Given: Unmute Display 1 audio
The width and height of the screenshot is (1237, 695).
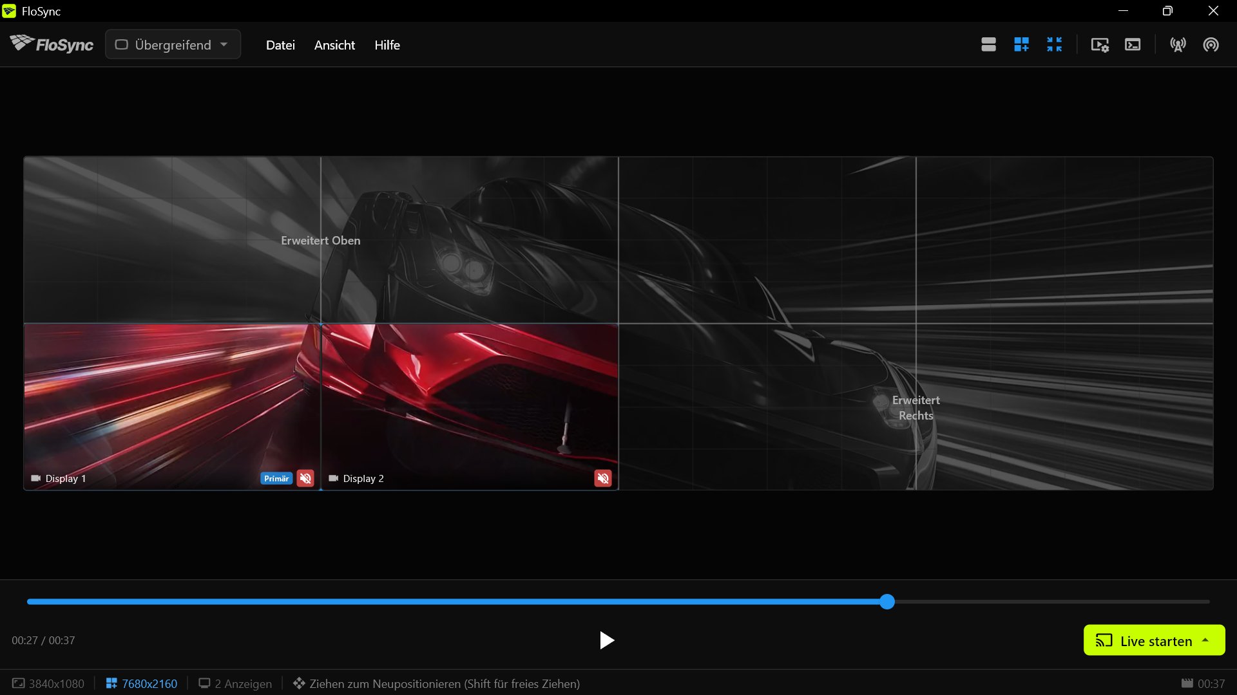Looking at the screenshot, I should pyautogui.click(x=305, y=478).
